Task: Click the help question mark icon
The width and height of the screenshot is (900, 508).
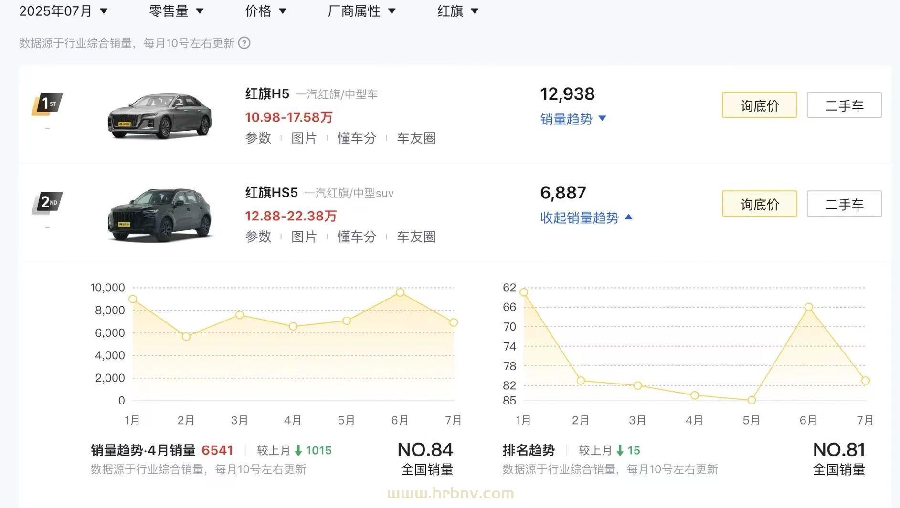Action: coord(244,43)
